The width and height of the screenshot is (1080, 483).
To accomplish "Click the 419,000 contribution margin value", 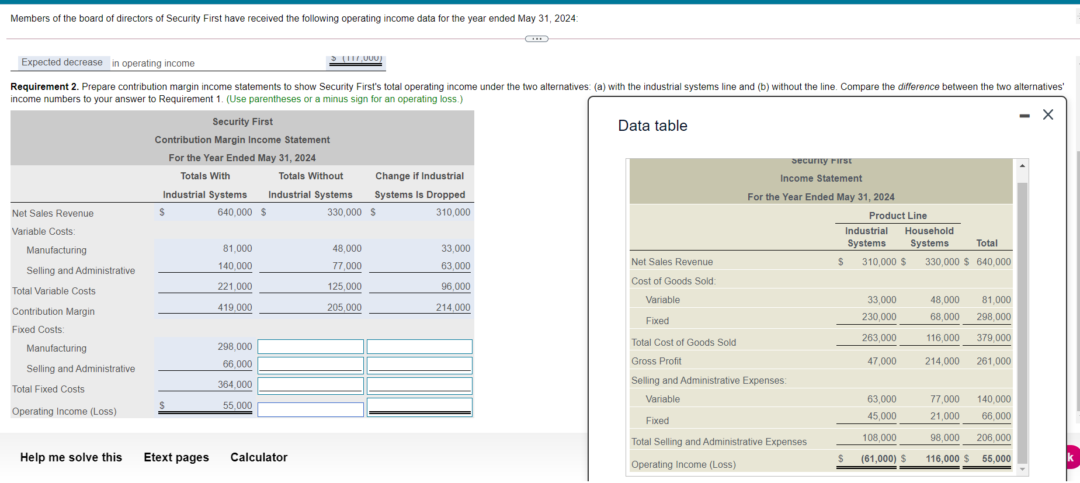I will pos(235,307).
